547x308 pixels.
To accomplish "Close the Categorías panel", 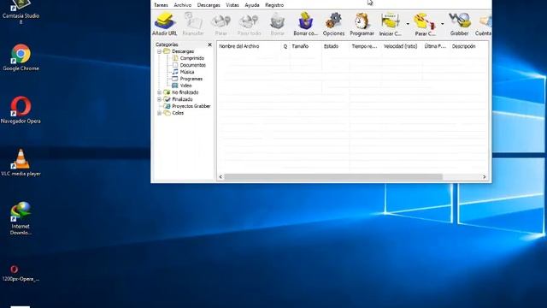I will (x=209, y=44).
